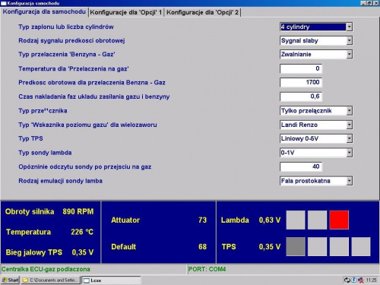This screenshot has height=285, width=380.
Task: Click the switch-to-gas temperature field
Action: click(301, 68)
